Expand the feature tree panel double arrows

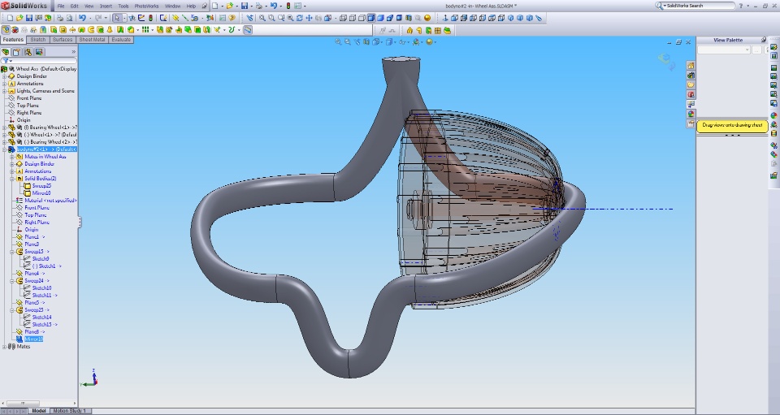pos(73,52)
